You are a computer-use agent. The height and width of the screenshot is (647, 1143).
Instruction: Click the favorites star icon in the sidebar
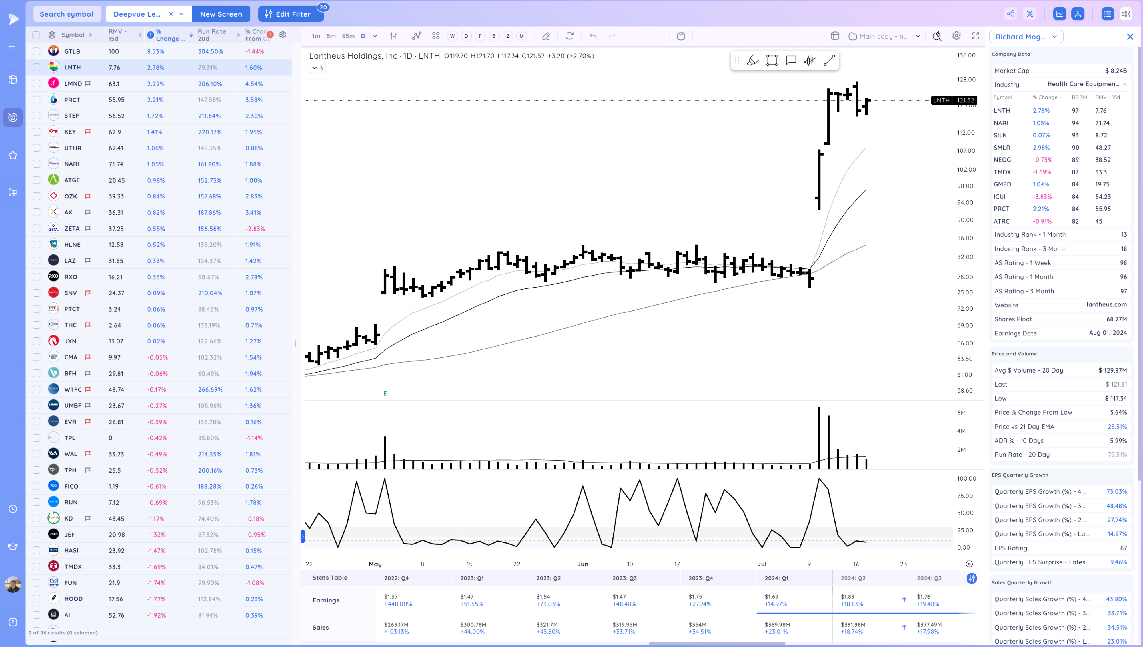[13, 155]
